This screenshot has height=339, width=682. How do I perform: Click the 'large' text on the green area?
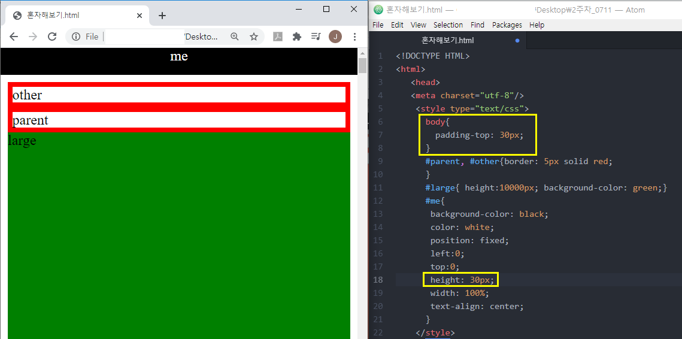22,141
